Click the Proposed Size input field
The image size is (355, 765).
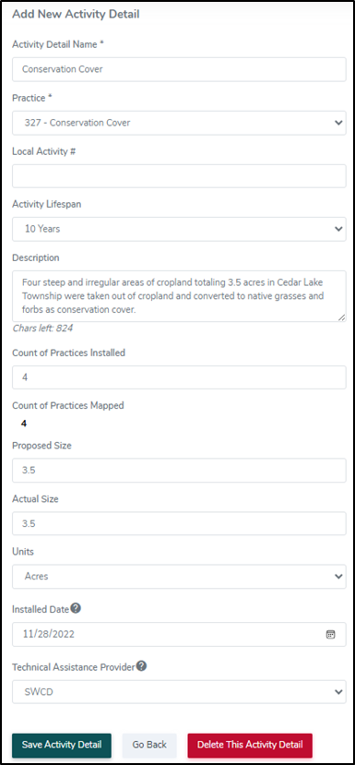[x=179, y=471]
